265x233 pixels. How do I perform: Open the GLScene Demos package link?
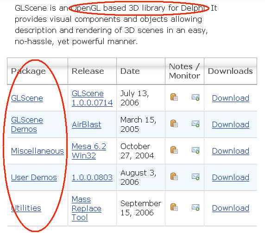tap(27, 124)
